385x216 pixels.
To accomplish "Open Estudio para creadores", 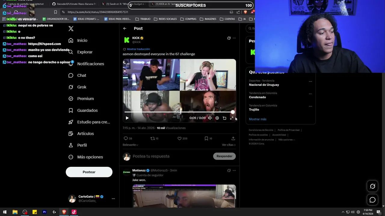I will (89, 122).
